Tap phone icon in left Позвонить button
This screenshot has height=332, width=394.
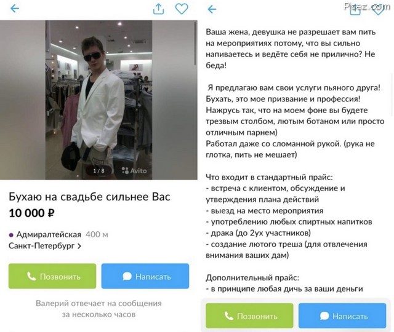(x=31, y=276)
